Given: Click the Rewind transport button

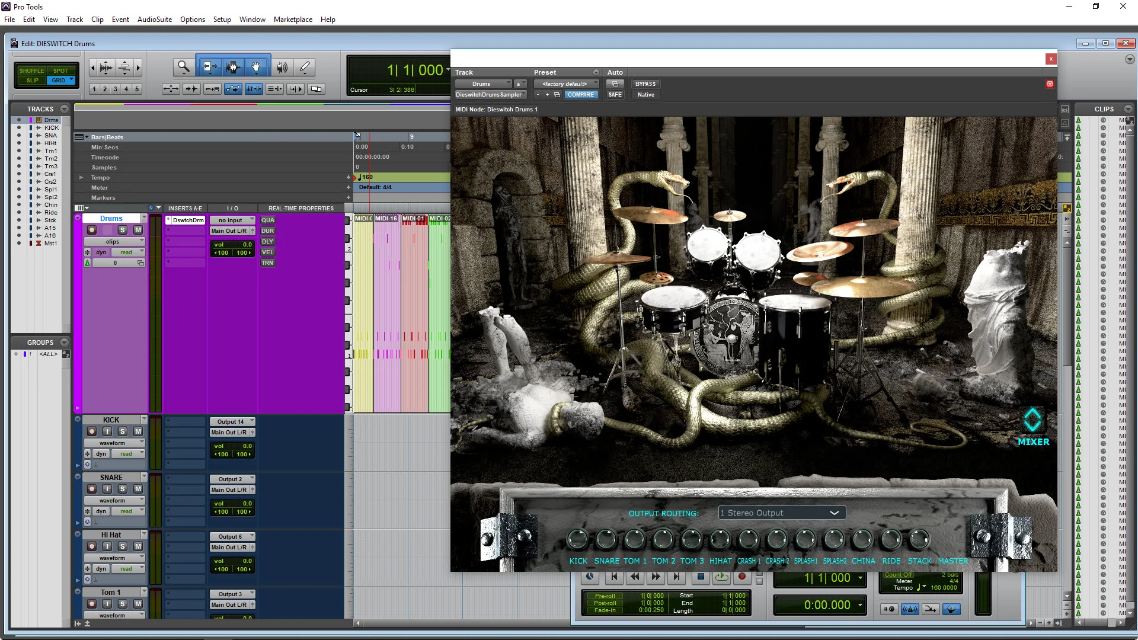Looking at the screenshot, I should click(x=635, y=577).
